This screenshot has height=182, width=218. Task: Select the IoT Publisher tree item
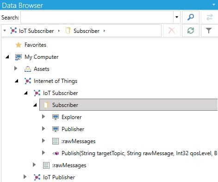[x=59, y=177]
